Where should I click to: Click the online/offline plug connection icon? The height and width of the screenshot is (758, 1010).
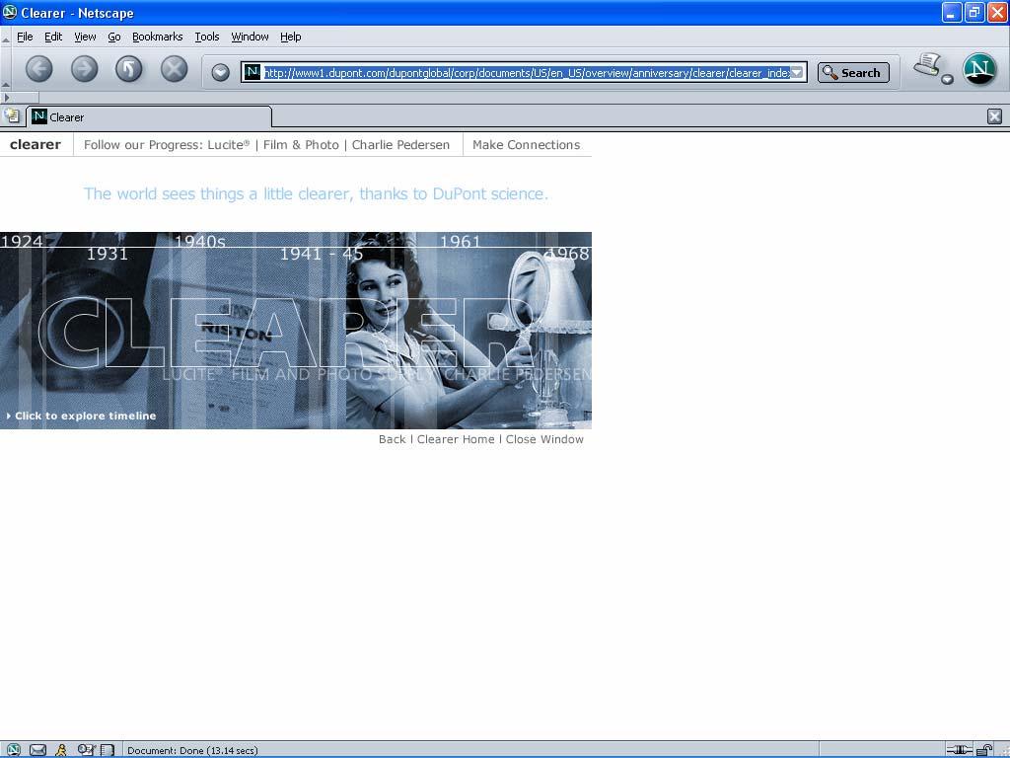(x=959, y=750)
